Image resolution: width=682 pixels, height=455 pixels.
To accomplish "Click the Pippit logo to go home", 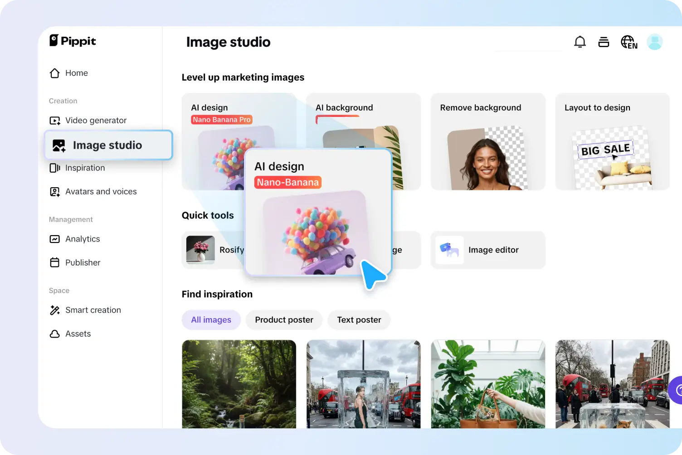I will coord(72,41).
